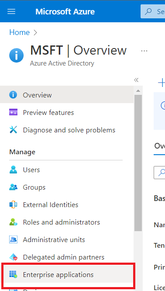Click the sidebar scrollbar thumb

138,163
